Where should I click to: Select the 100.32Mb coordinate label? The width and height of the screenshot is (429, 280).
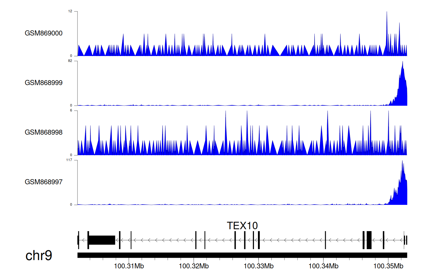(x=194, y=266)
